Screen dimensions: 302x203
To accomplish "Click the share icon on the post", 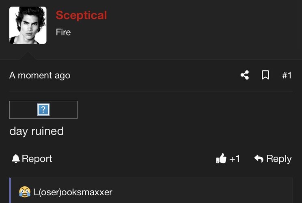I will tap(245, 75).
